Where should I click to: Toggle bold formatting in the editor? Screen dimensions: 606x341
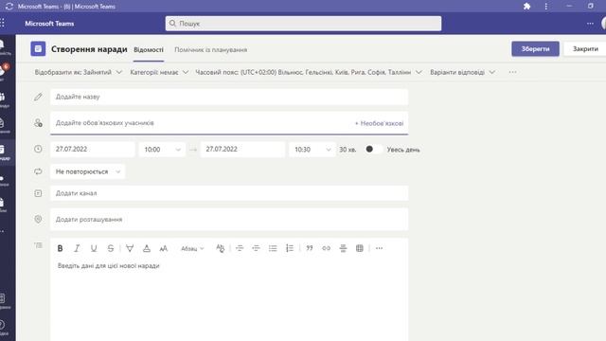pos(60,248)
